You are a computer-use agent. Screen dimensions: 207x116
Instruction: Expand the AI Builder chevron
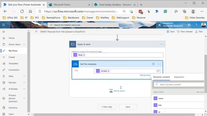point(24,89)
